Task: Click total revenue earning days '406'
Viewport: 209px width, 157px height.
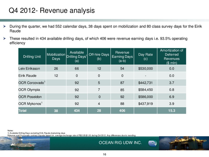Action: pos(122,110)
